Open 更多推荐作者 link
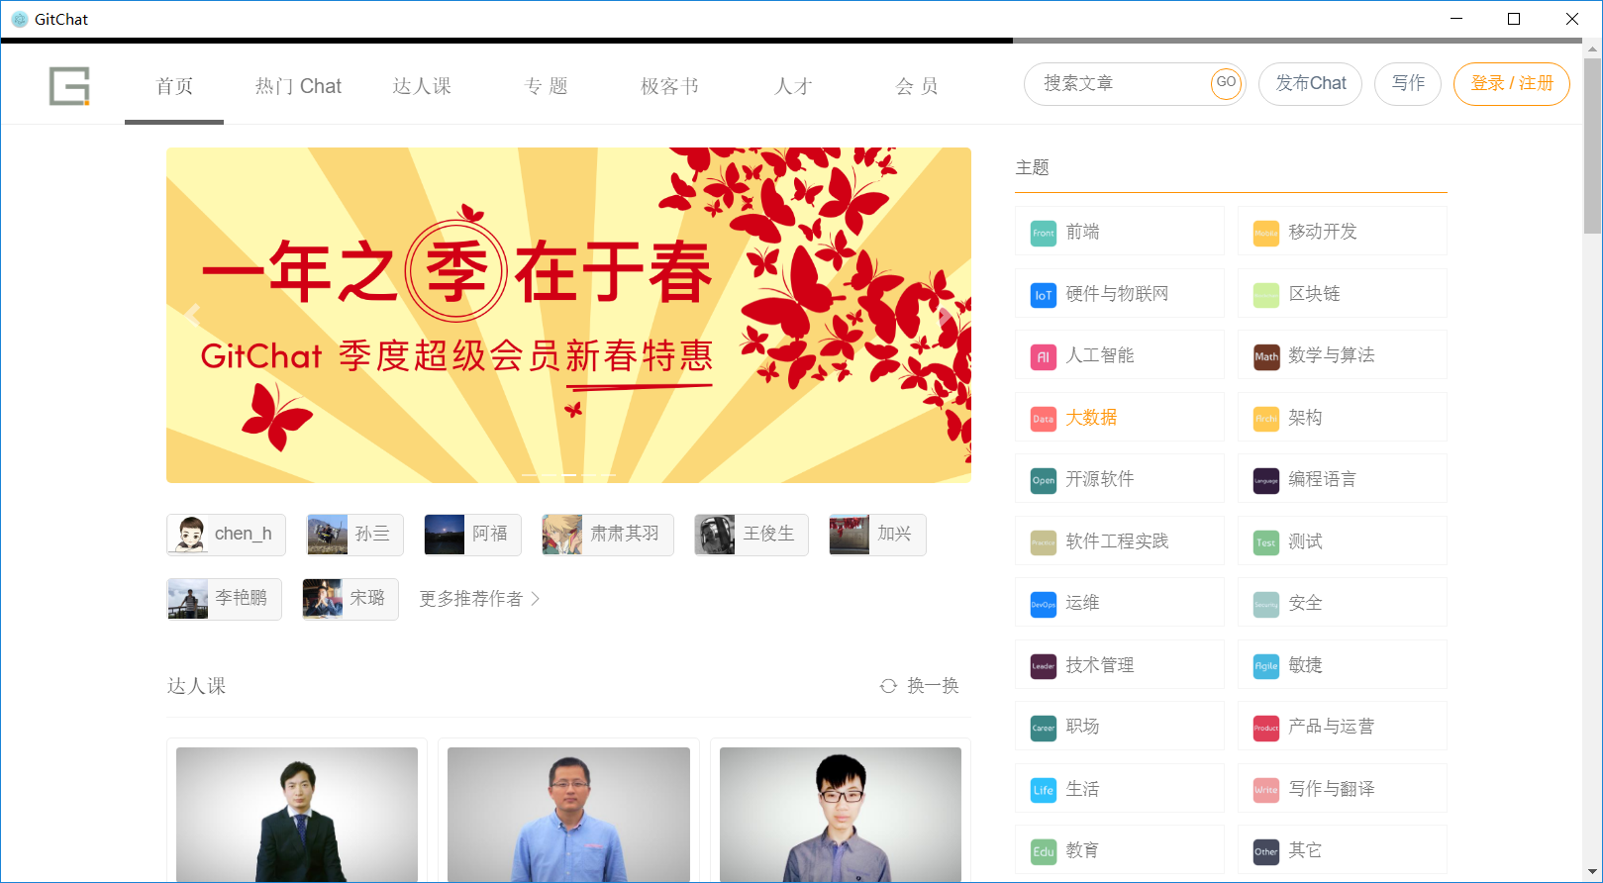 pyautogui.click(x=471, y=599)
